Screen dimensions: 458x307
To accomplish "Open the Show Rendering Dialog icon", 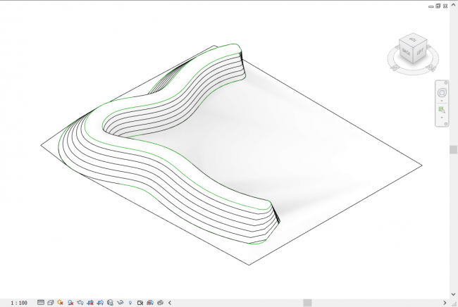I will point(81,302).
